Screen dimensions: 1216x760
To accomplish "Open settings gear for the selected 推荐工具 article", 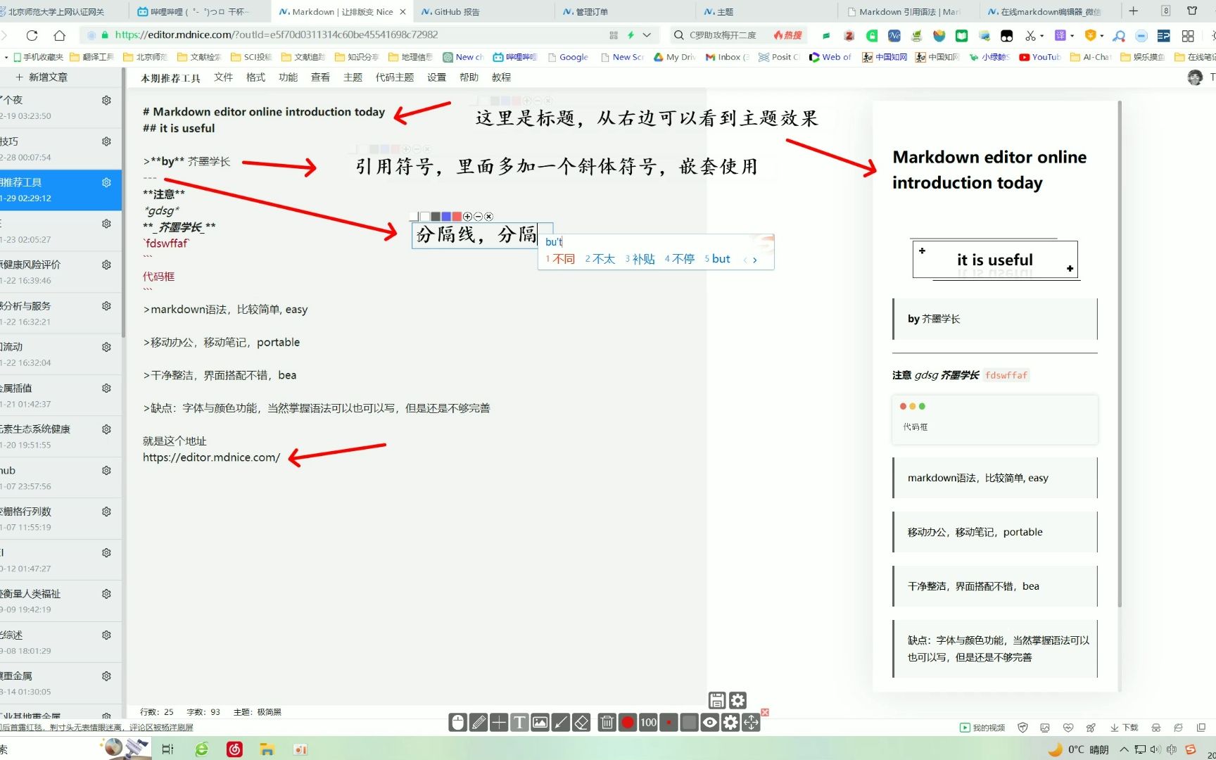I will [106, 183].
